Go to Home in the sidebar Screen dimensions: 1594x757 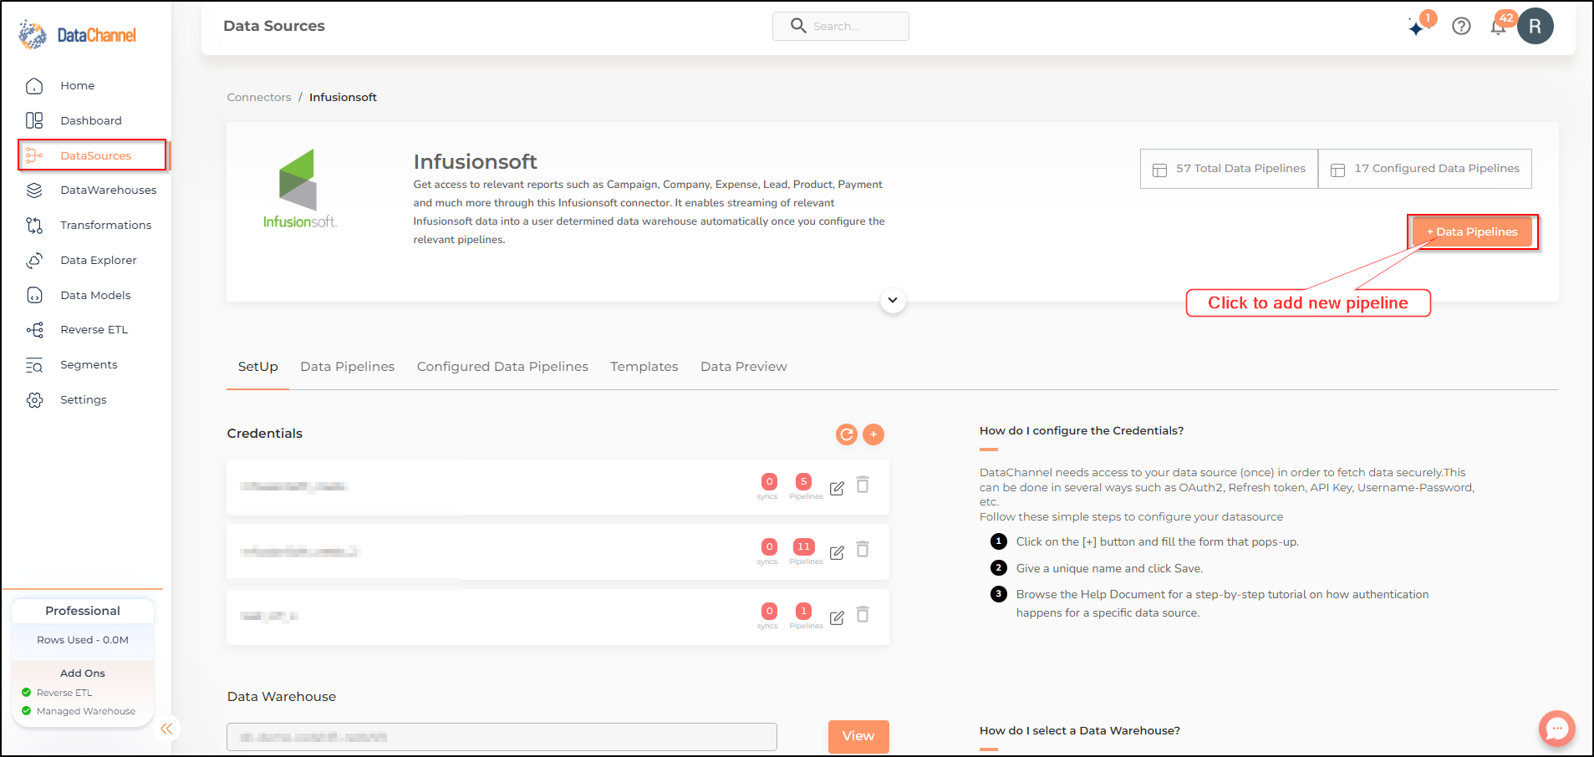[77, 86]
